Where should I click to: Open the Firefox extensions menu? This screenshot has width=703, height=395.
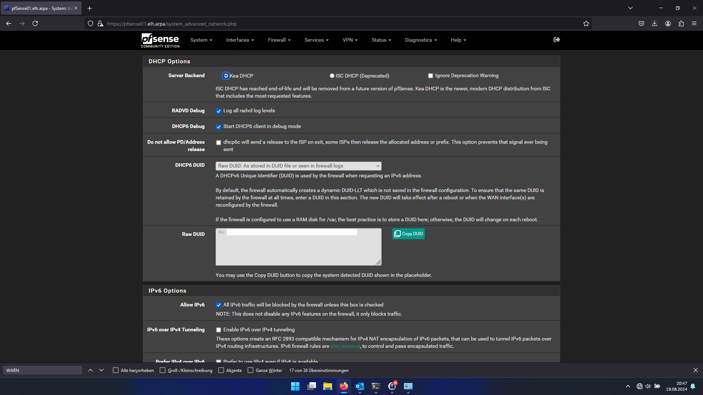click(x=681, y=23)
